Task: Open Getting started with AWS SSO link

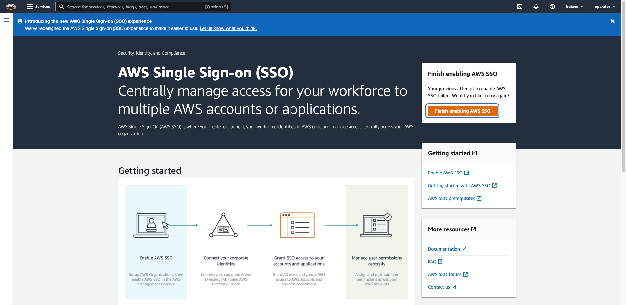Action: pos(462,186)
